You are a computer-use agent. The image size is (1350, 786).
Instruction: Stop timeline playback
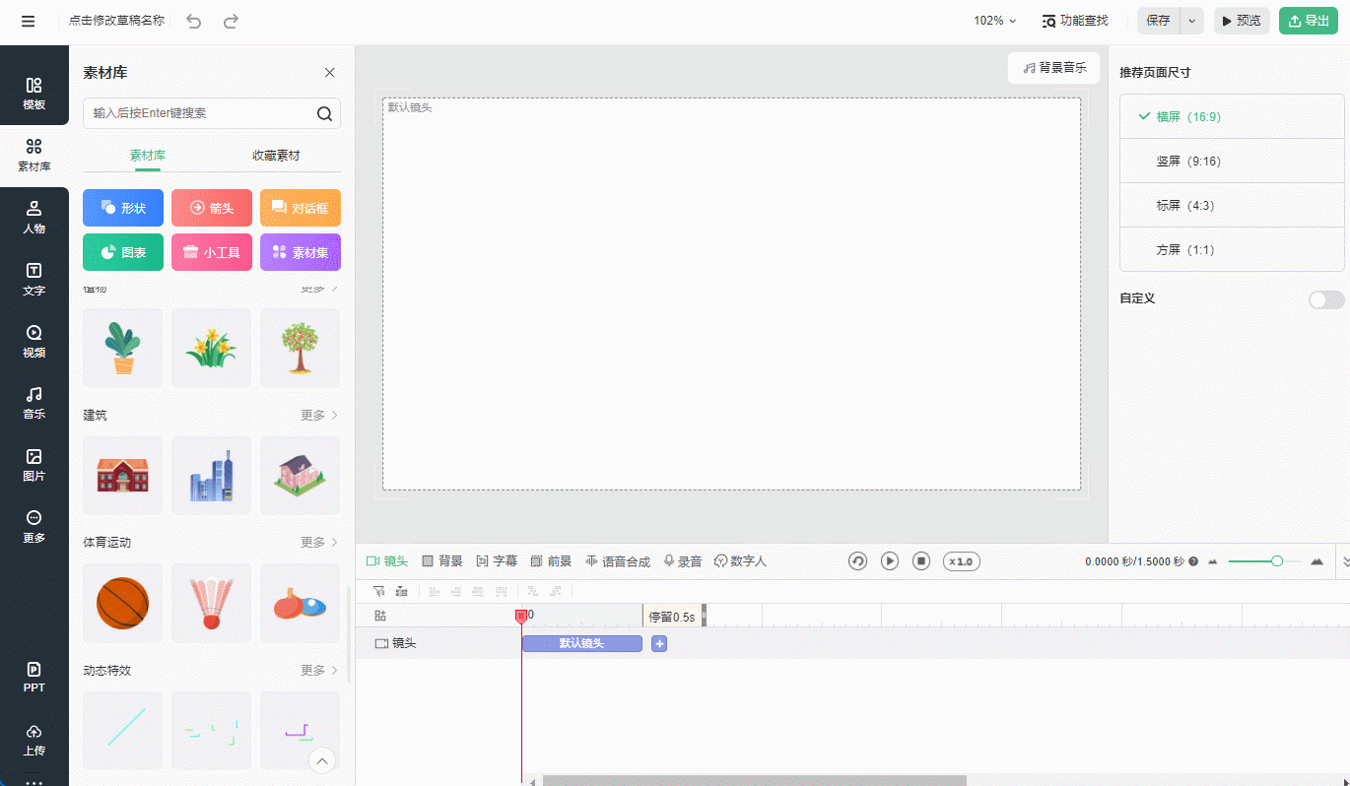point(921,561)
